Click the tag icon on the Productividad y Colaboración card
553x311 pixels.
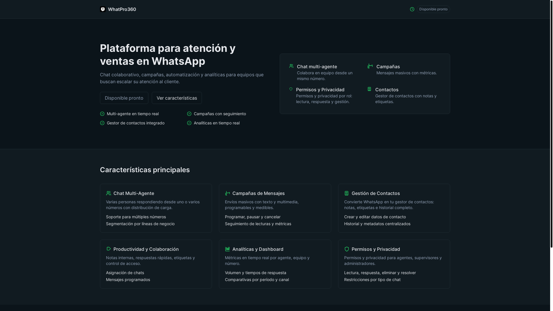point(109,249)
